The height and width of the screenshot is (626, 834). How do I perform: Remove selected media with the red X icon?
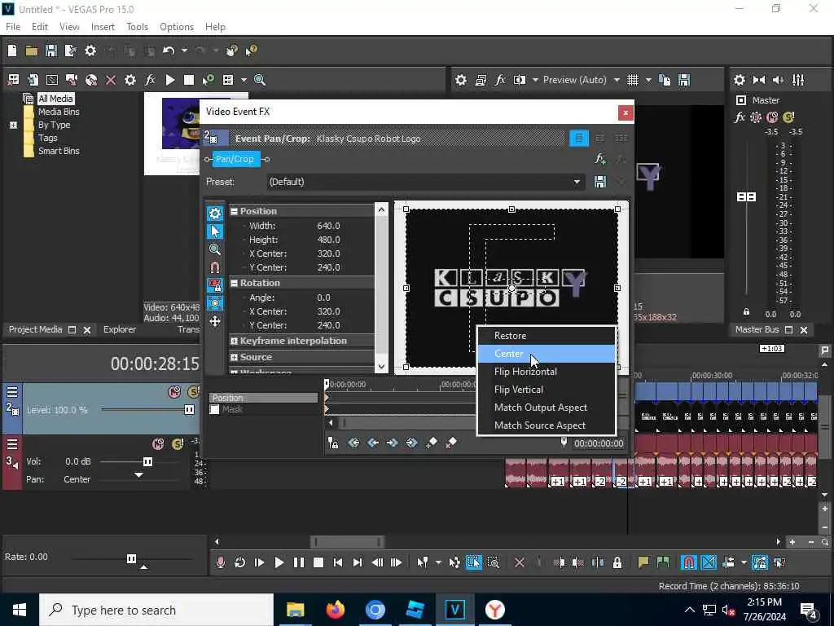tap(111, 80)
